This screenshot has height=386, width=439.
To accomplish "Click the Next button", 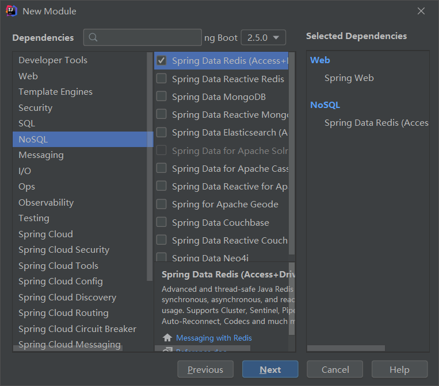I will point(270,369).
